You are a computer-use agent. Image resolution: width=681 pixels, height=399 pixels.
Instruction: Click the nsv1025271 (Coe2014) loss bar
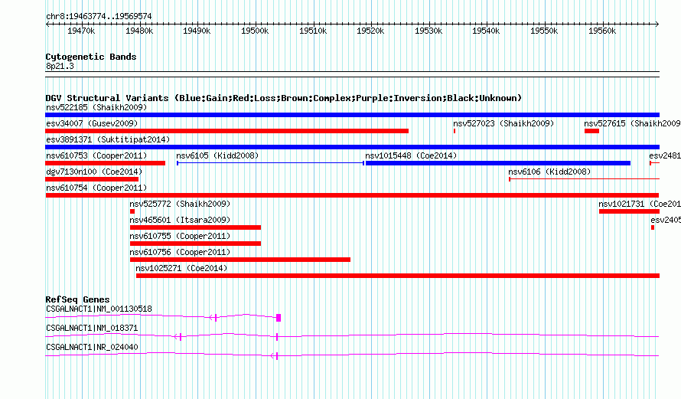(398, 276)
